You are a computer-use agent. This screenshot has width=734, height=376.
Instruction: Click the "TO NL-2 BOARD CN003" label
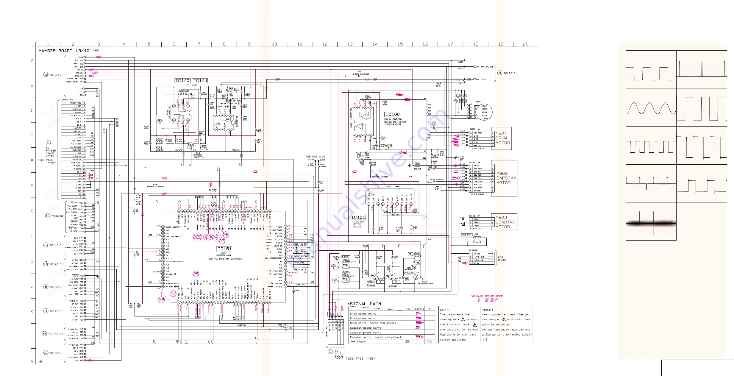(x=339, y=355)
